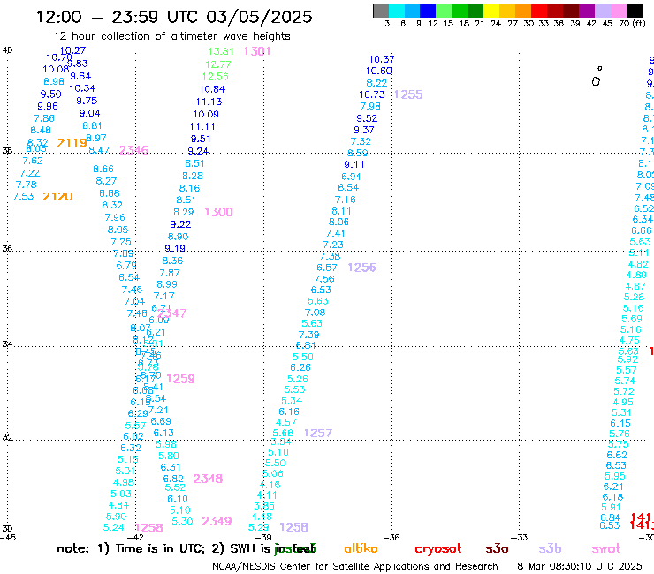
Task: Click the light green swatch in the color scale
Action: pos(444,11)
